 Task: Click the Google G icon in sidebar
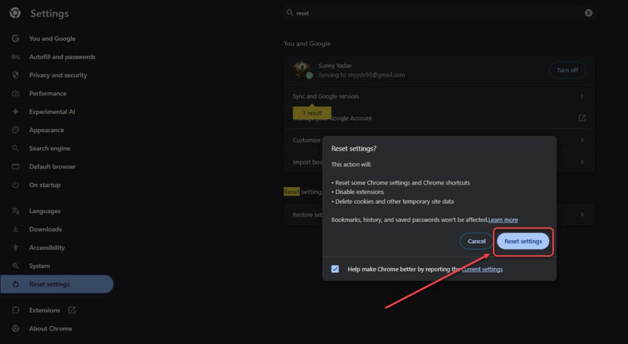click(x=15, y=39)
